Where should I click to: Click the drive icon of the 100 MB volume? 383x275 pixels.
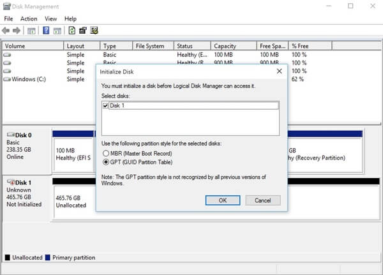point(7,55)
